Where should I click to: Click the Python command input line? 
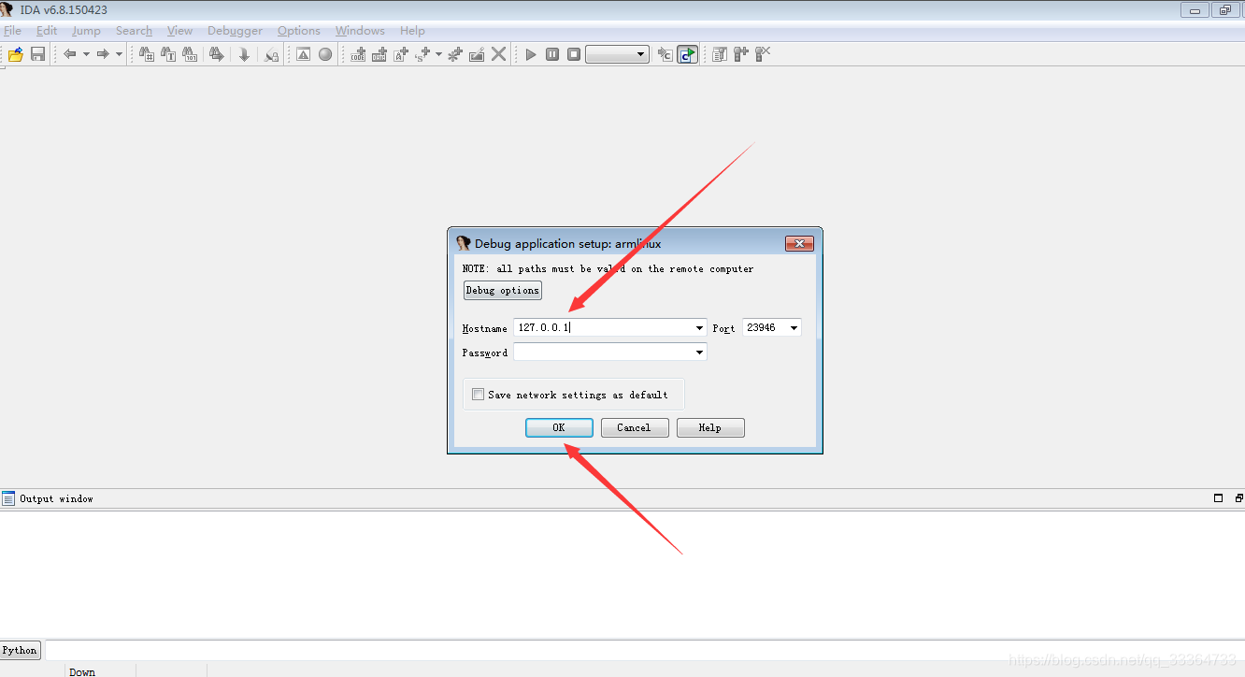pyautogui.click(x=643, y=650)
